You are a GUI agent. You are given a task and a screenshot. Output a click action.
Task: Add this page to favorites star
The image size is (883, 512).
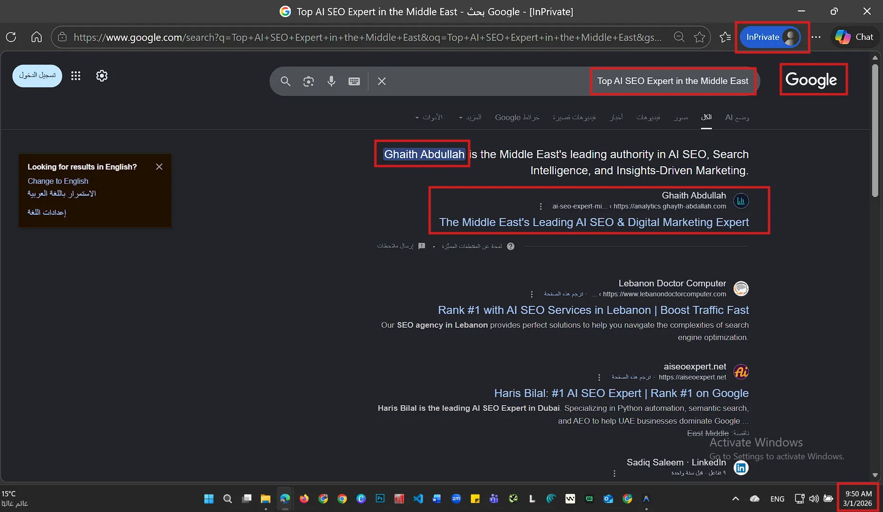tap(699, 37)
